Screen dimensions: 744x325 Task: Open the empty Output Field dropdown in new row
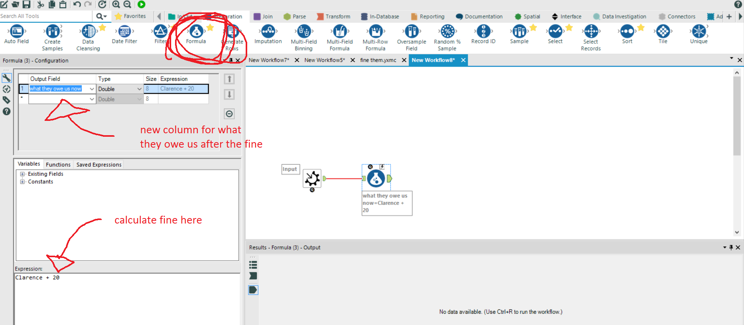92,99
